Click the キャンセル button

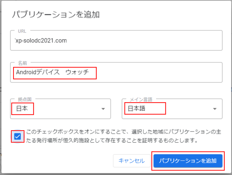pos(132,161)
